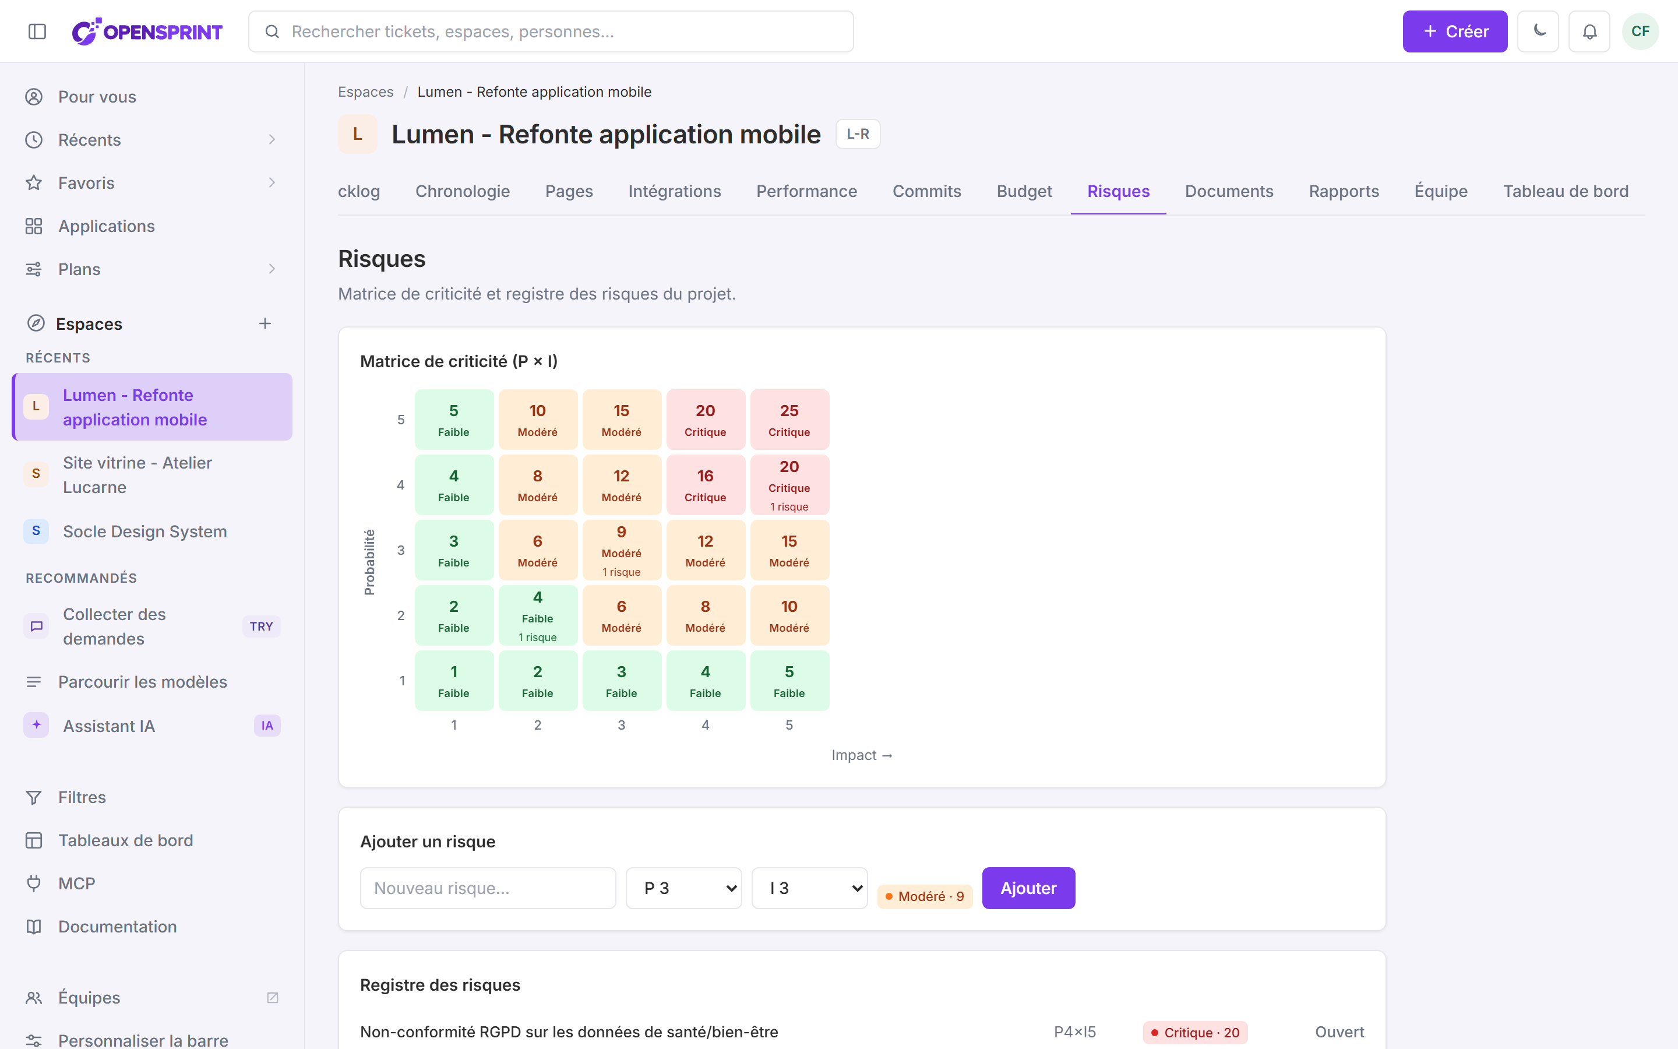
Task: Click the L-R project key badge
Action: [x=858, y=134]
